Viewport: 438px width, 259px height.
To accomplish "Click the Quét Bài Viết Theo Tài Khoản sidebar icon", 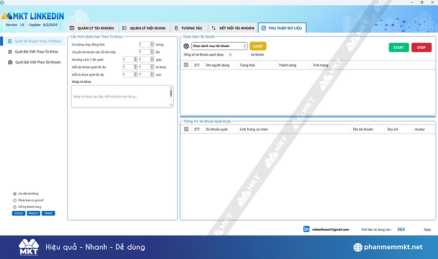I will [10, 62].
